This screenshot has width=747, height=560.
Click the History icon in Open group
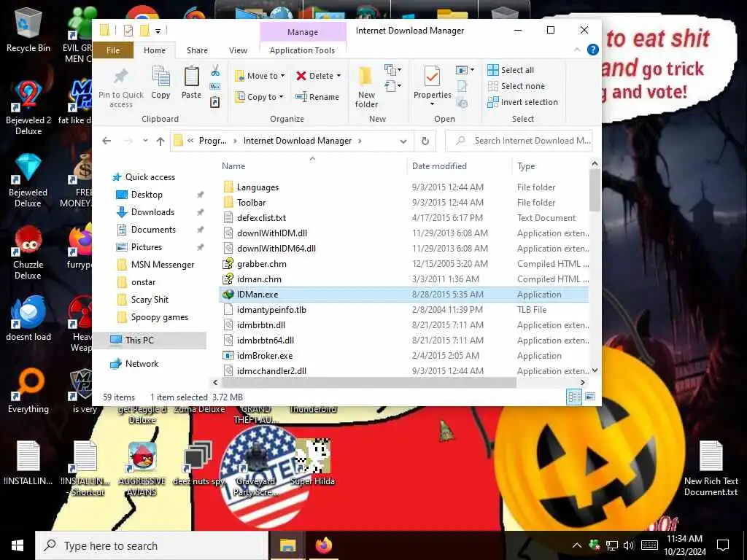(x=462, y=102)
